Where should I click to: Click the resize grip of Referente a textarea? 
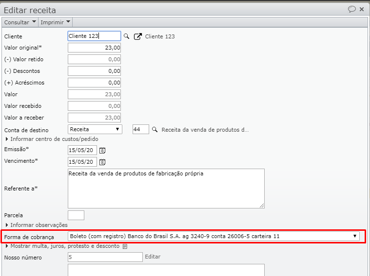(x=262, y=206)
